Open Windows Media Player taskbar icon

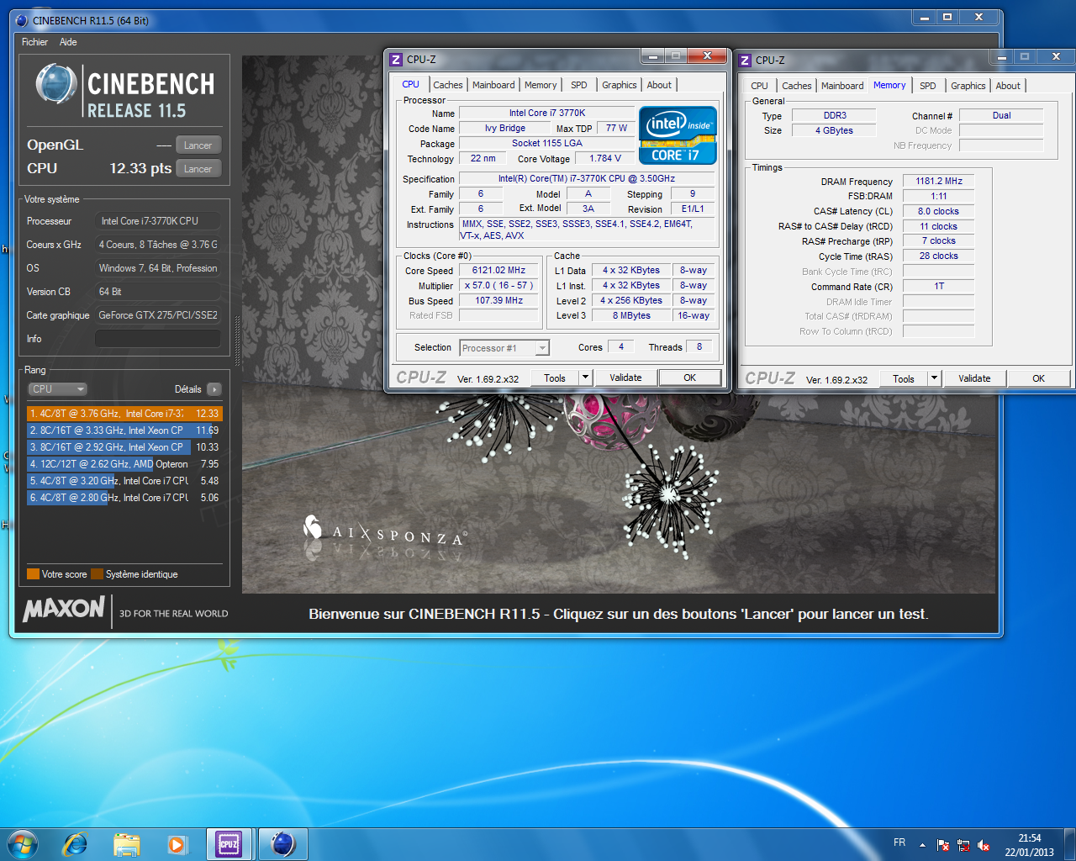pos(177,844)
